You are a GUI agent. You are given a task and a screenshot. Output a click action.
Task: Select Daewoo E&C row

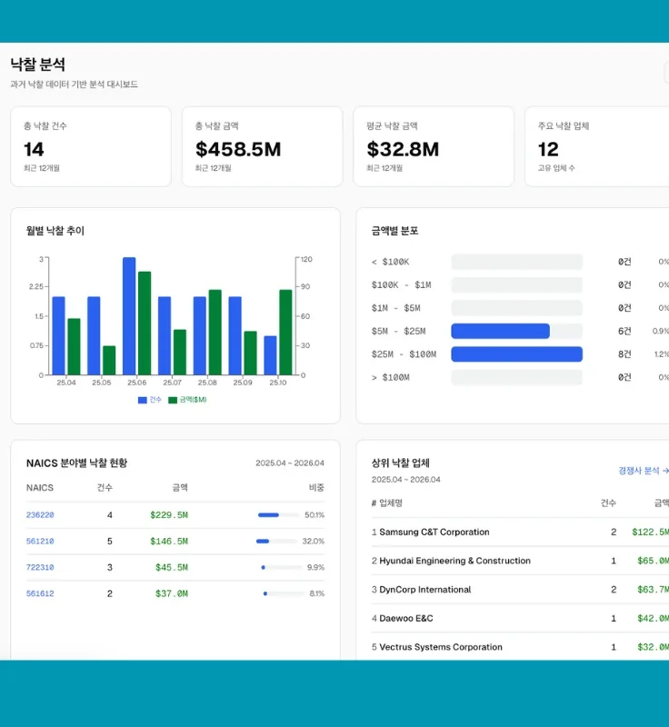tap(520, 619)
